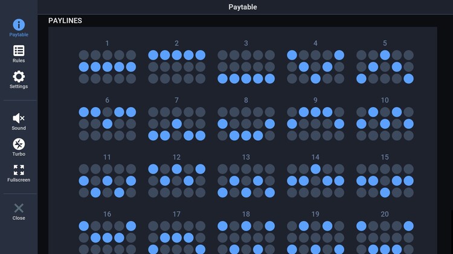This screenshot has height=254, width=453.
Task: Click the PAYLINES section heading
Action: click(x=65, y=20)
